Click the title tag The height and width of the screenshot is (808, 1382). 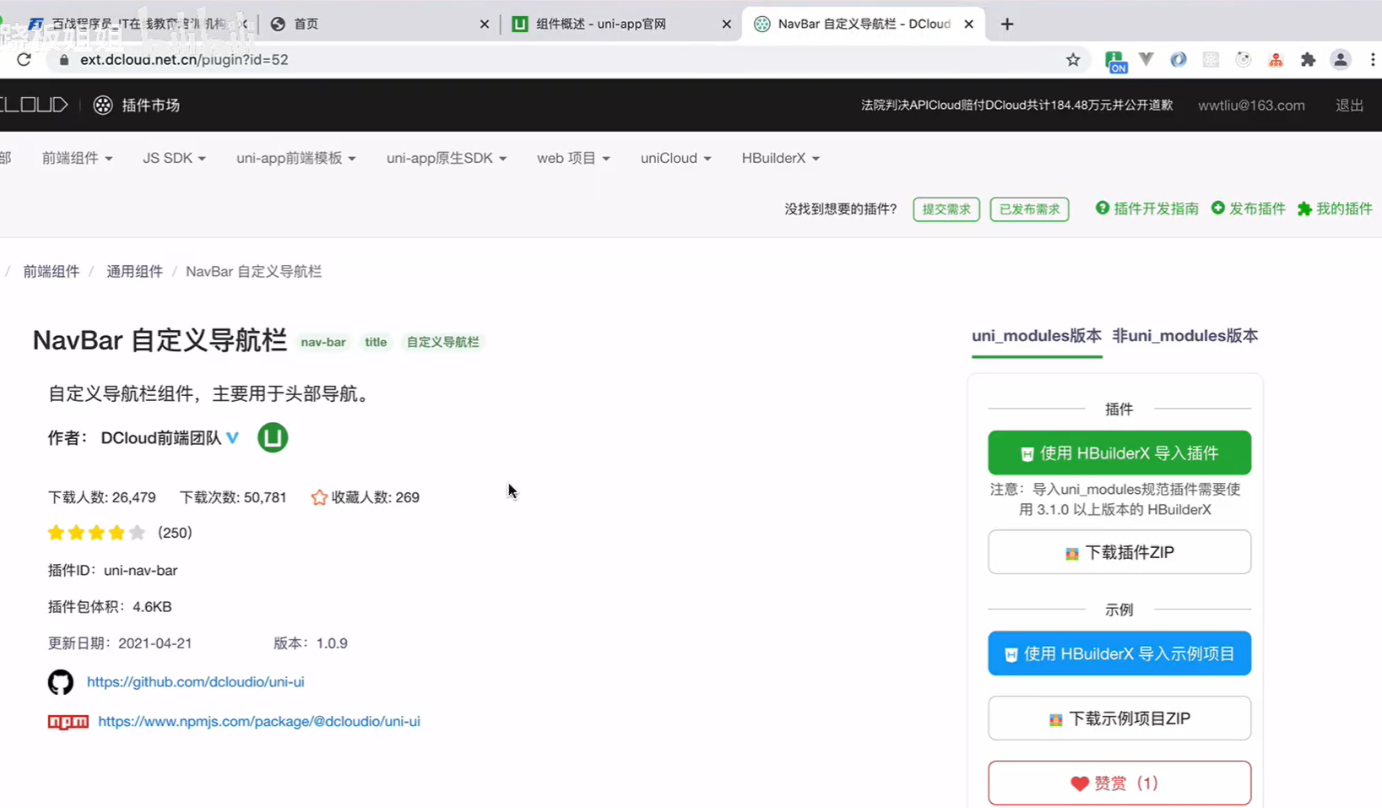click(376, 342)
